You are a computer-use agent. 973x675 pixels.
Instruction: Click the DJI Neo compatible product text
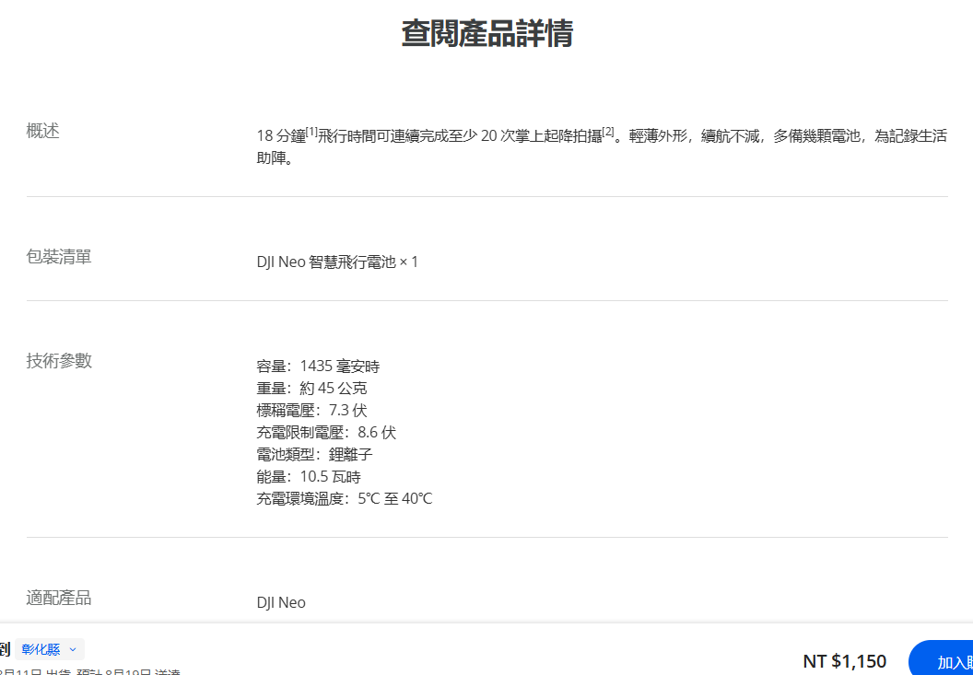(281, 602)
